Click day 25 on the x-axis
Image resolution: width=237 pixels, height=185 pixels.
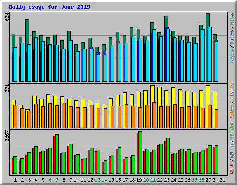click(x=181, y=180)
